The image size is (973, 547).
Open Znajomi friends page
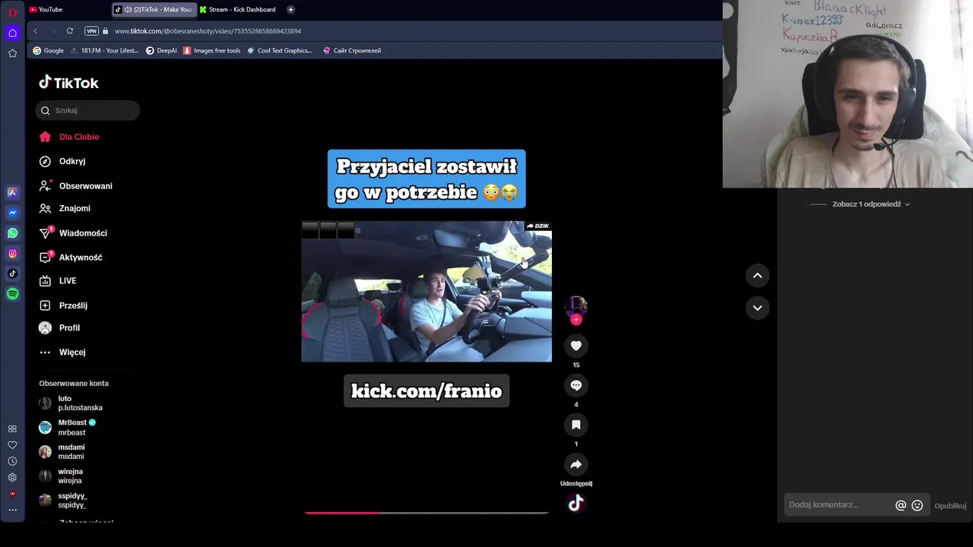point(65,208)
